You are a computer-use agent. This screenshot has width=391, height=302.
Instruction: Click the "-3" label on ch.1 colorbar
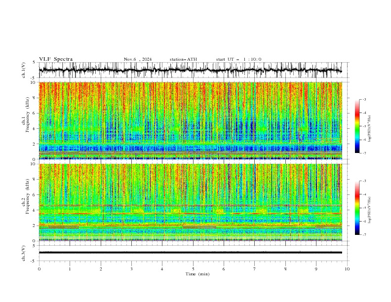364,99
